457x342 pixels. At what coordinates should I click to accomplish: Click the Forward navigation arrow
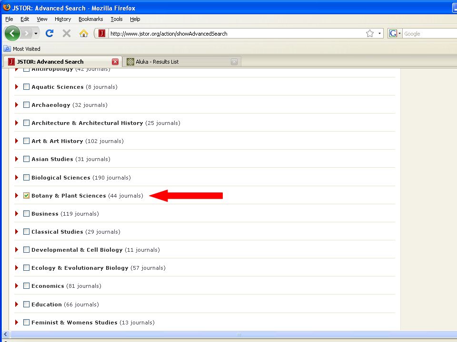tap(26, 33)
